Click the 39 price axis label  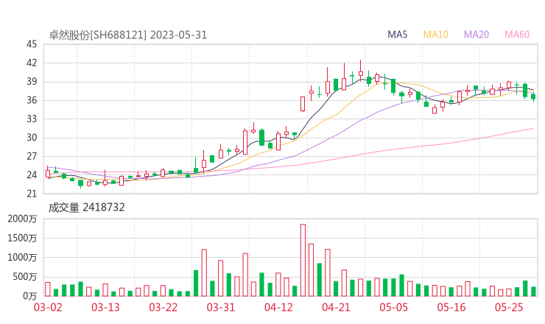(x=32, y=82)
